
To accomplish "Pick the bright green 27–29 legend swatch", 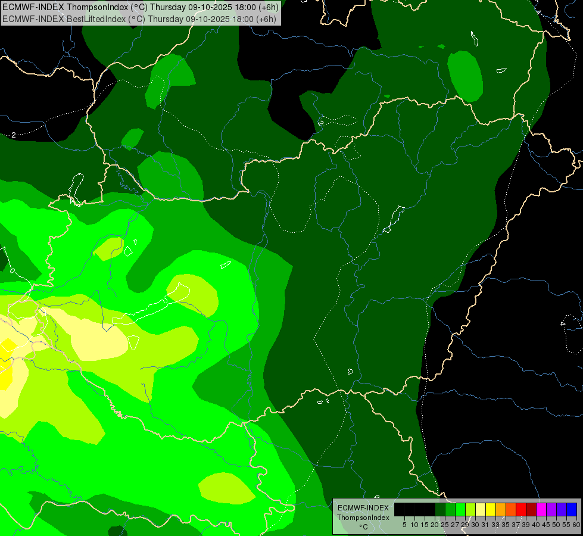I will coord(460,509).
